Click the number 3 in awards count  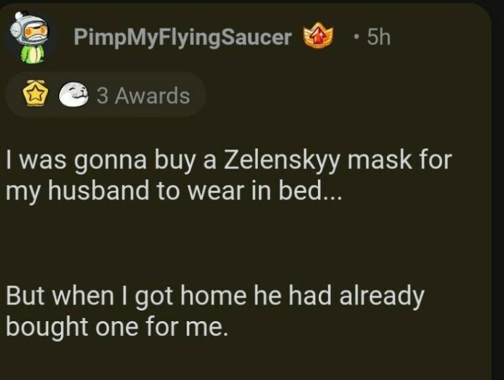101,96
